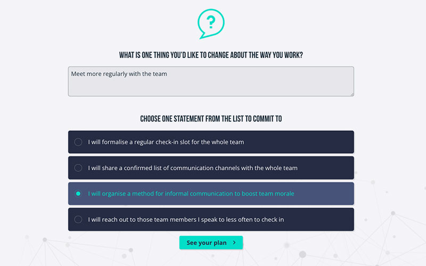426x266 pixels.
Task: Choose the 'speak to less often' statement row
Action: [x=211, y=219]
